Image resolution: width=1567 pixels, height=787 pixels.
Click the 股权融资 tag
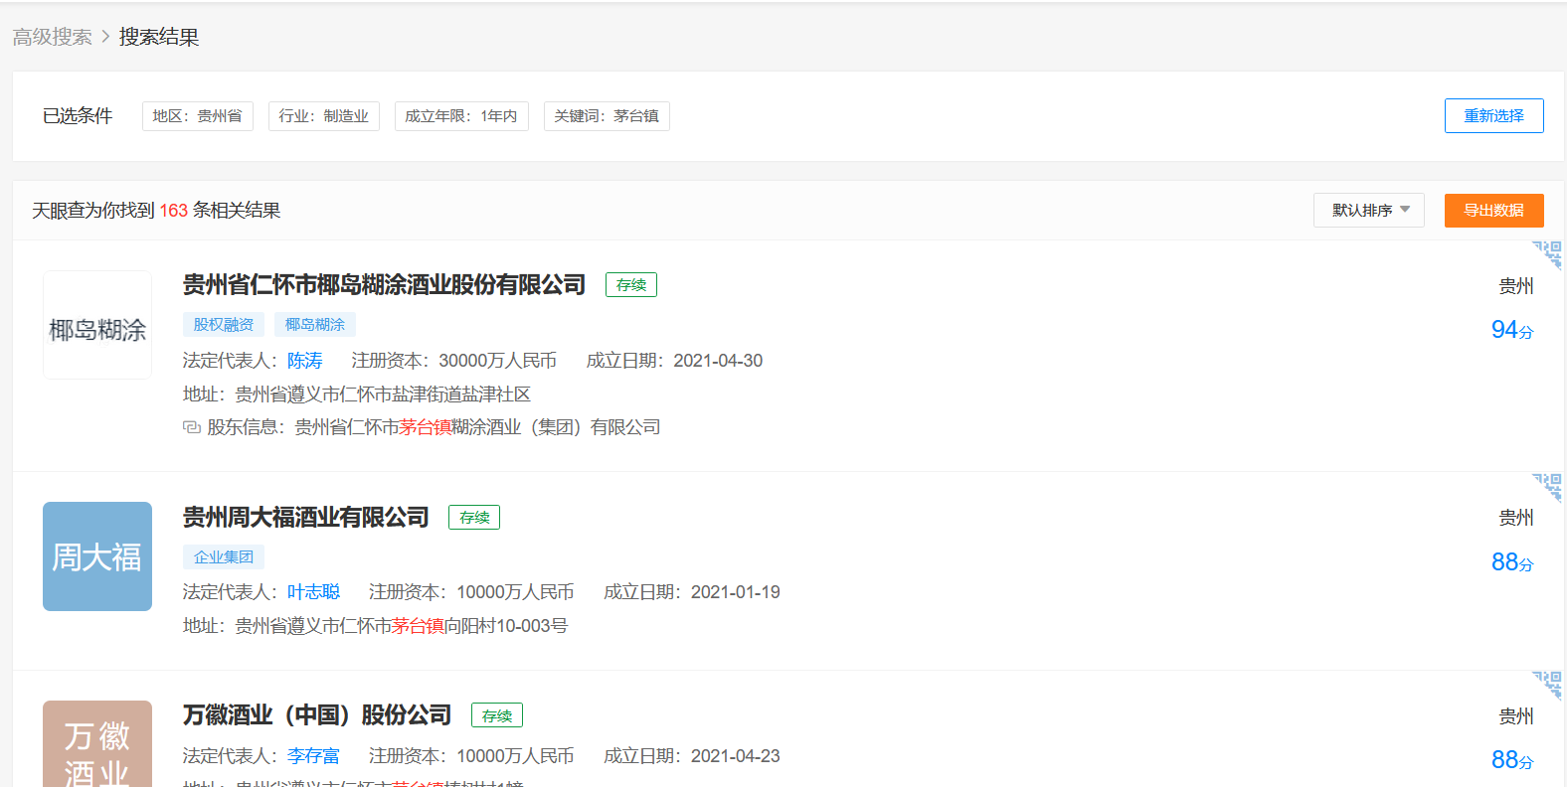coord(224,325)
